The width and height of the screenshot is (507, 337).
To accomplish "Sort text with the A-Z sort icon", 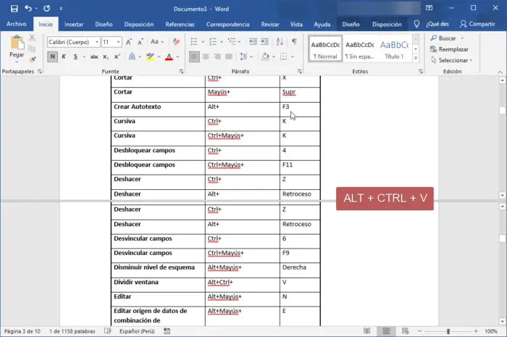I will click(x=280, y=42).
